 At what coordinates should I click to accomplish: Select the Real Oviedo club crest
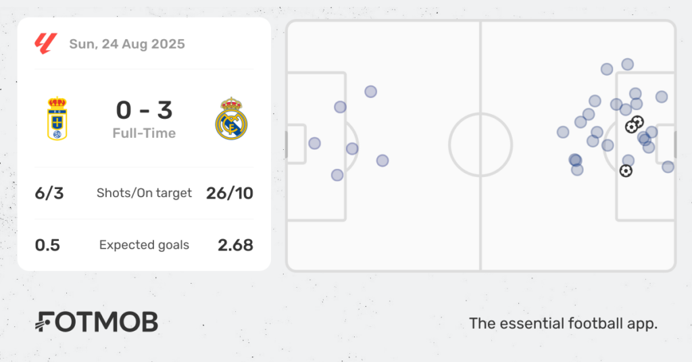point(57,119)
